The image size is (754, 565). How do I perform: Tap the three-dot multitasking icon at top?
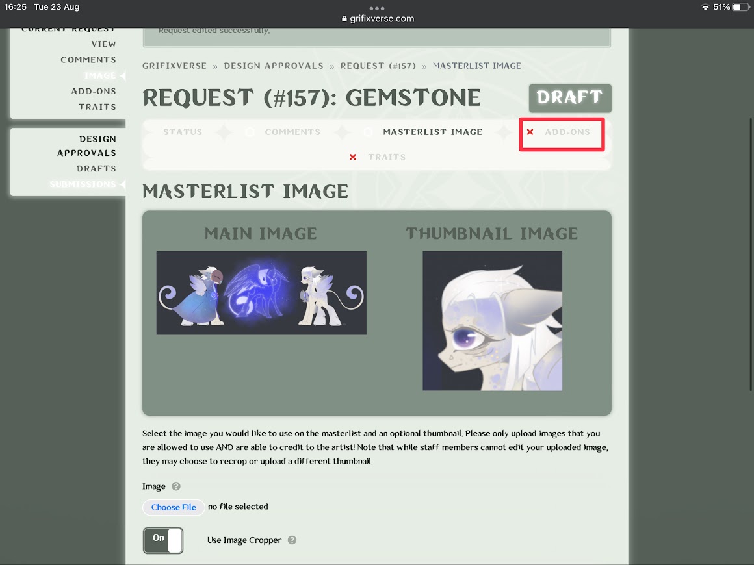point(377,8)
